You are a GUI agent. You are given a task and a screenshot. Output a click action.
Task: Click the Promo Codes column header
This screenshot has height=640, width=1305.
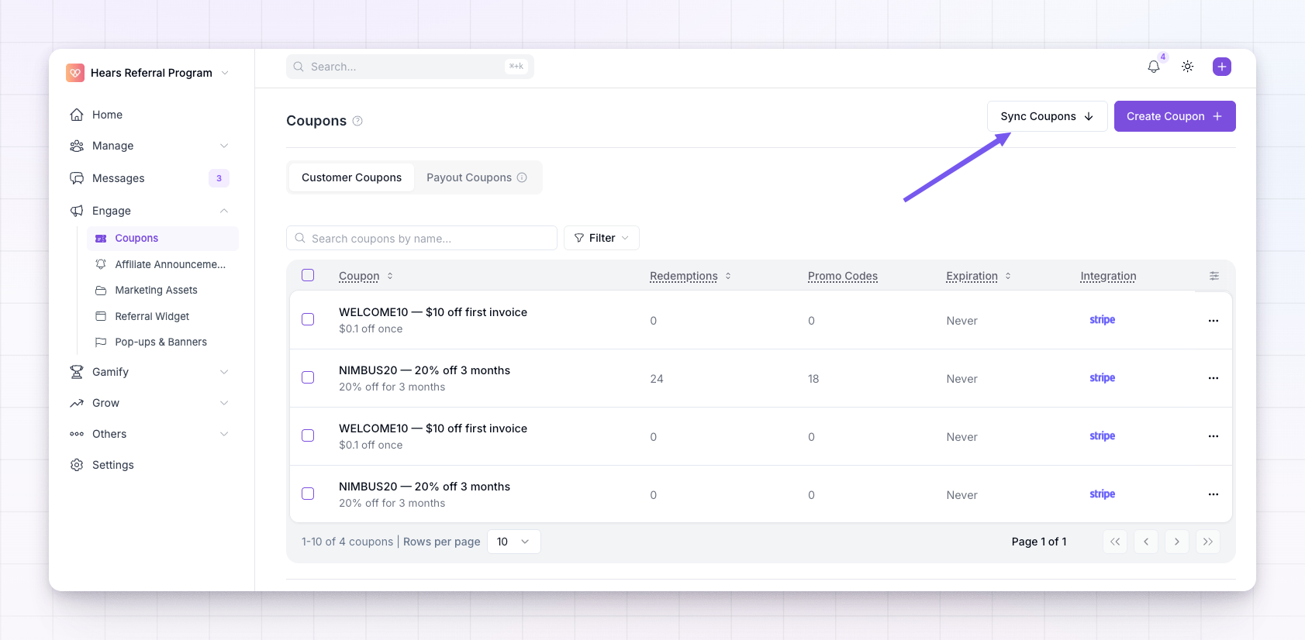[842, 276]
